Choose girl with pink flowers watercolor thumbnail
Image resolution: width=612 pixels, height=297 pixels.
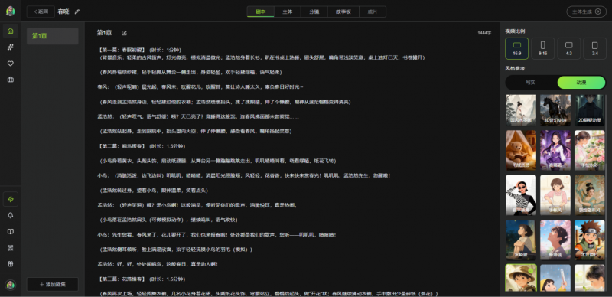(x=590, y=151)
